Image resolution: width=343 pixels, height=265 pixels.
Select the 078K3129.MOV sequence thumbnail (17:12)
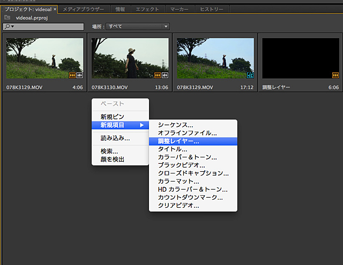tap(215, 58)
